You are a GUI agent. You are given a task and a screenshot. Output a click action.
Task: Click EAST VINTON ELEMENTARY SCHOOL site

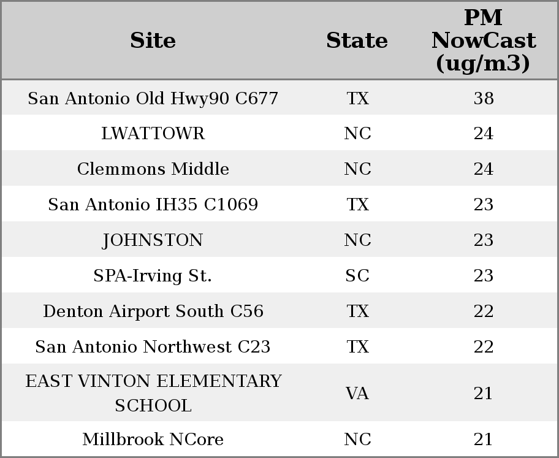(x=153, y=393)
